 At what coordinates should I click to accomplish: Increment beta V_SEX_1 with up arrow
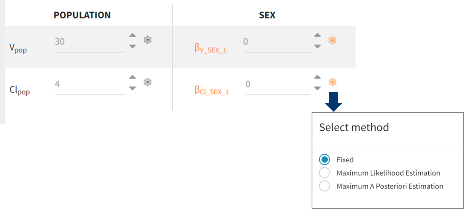[x=317, y=35]
